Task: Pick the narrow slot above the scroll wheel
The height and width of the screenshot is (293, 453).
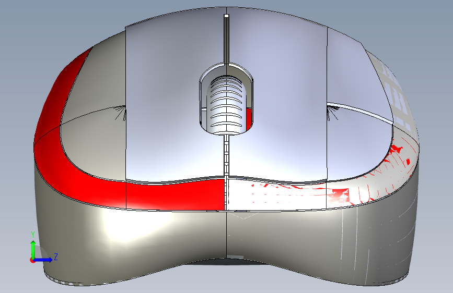Action: tap(226, 39)
